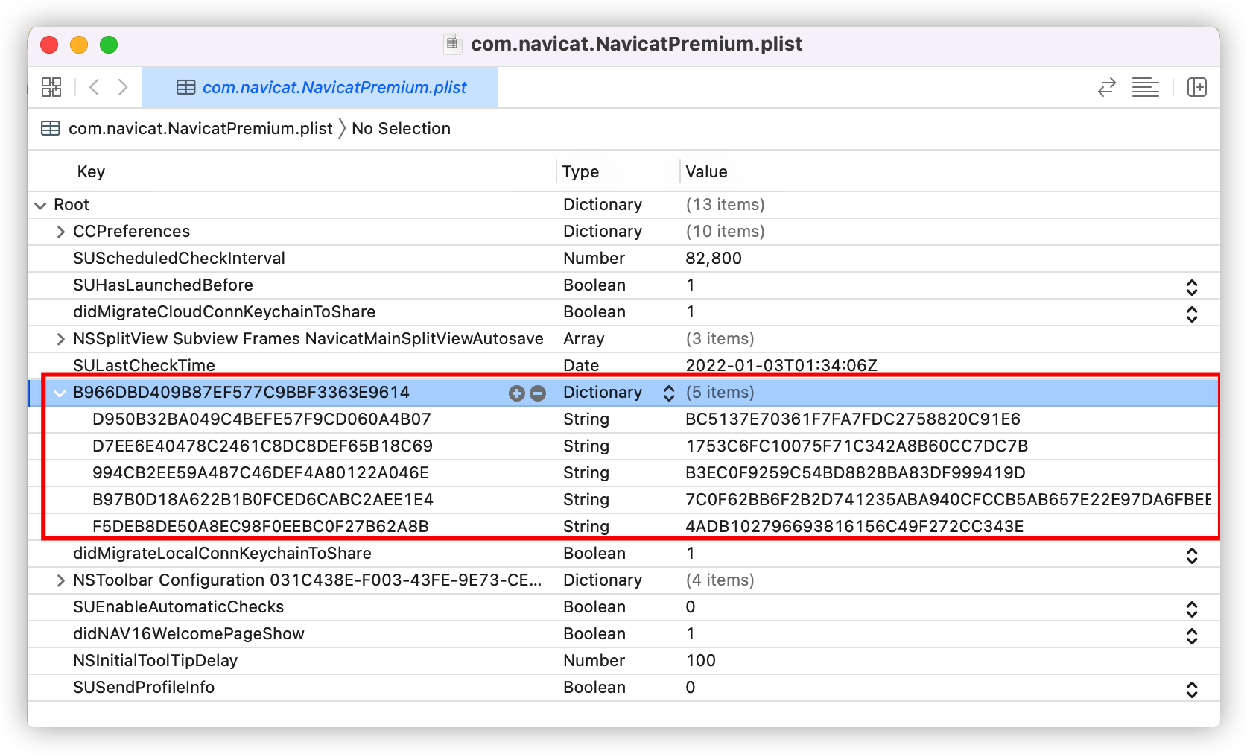This screenshot has width=1247, height=754.
Task: Change SUHasLaunchedBefore boolean value stepper
Action: [1192, 287]
